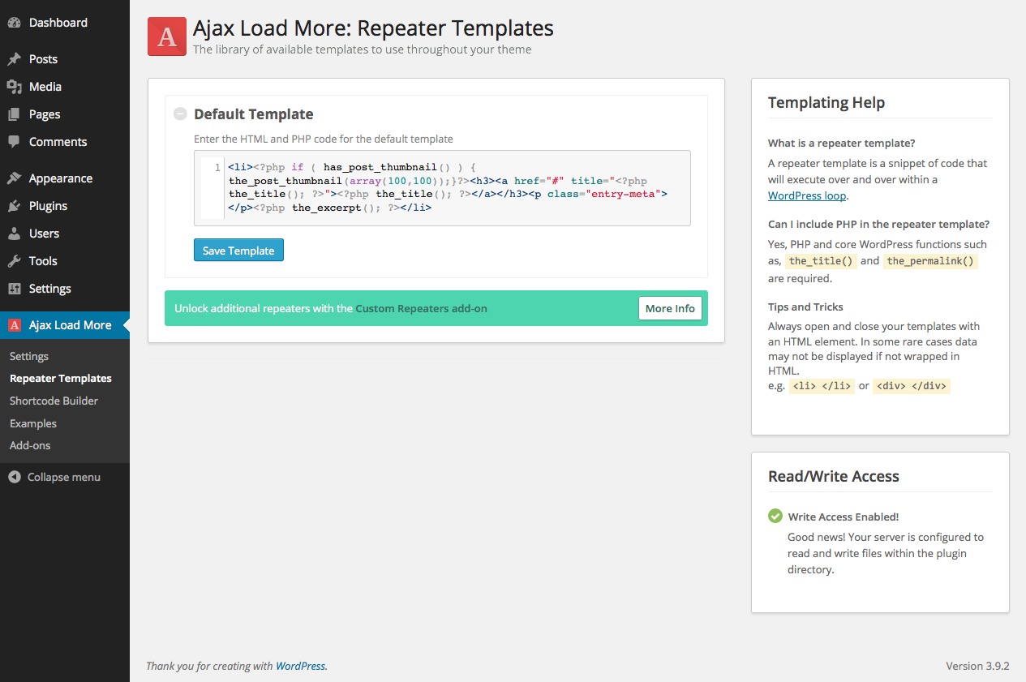Click the Plugins plug icon
This screenshot has height=682, width=1026.
(14, 206)
